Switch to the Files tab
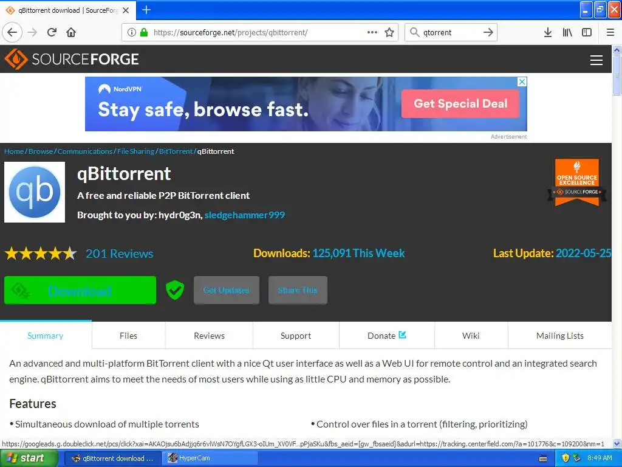This screenshot has width=622, height=467. [x=129, y=336]
